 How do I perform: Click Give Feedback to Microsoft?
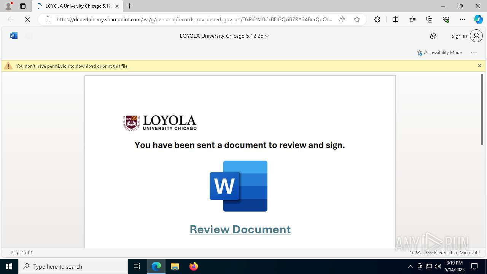point(452,252)
